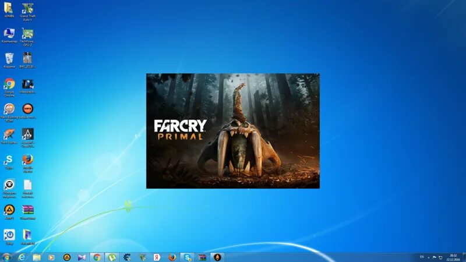Open Windows Media Player from taskbar
This screenshot has height=262, width=466.
[x=51, y=257]
